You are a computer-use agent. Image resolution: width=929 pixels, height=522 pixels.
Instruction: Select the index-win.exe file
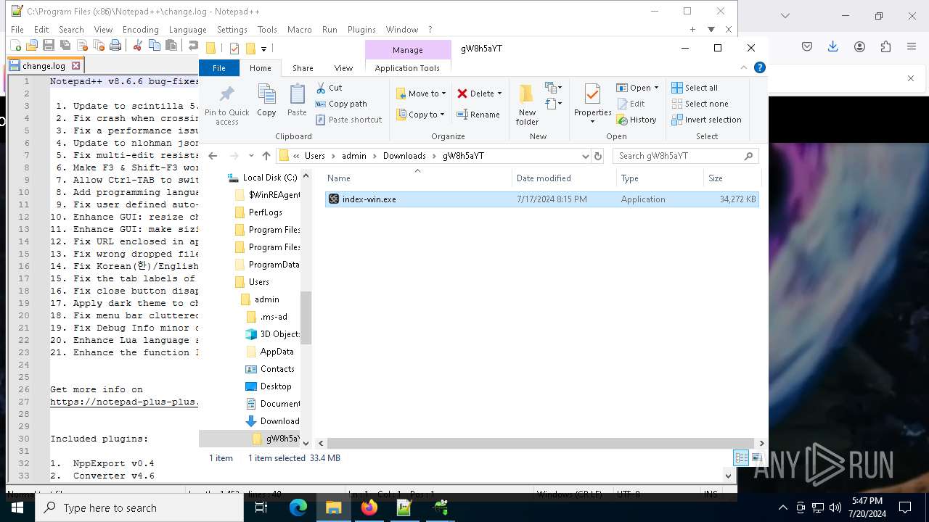542,199
